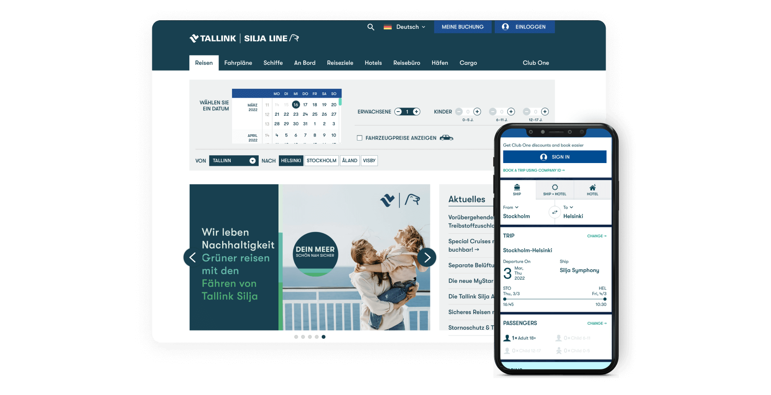Image resolution: width=771 pixels, height=395 pixels.
Task: Open Book a trip using company ID link
Action: pyautogui.click(x=534, y=170)
